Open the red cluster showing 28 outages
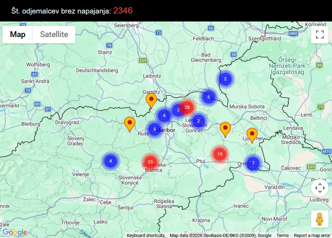 point(187,108)
